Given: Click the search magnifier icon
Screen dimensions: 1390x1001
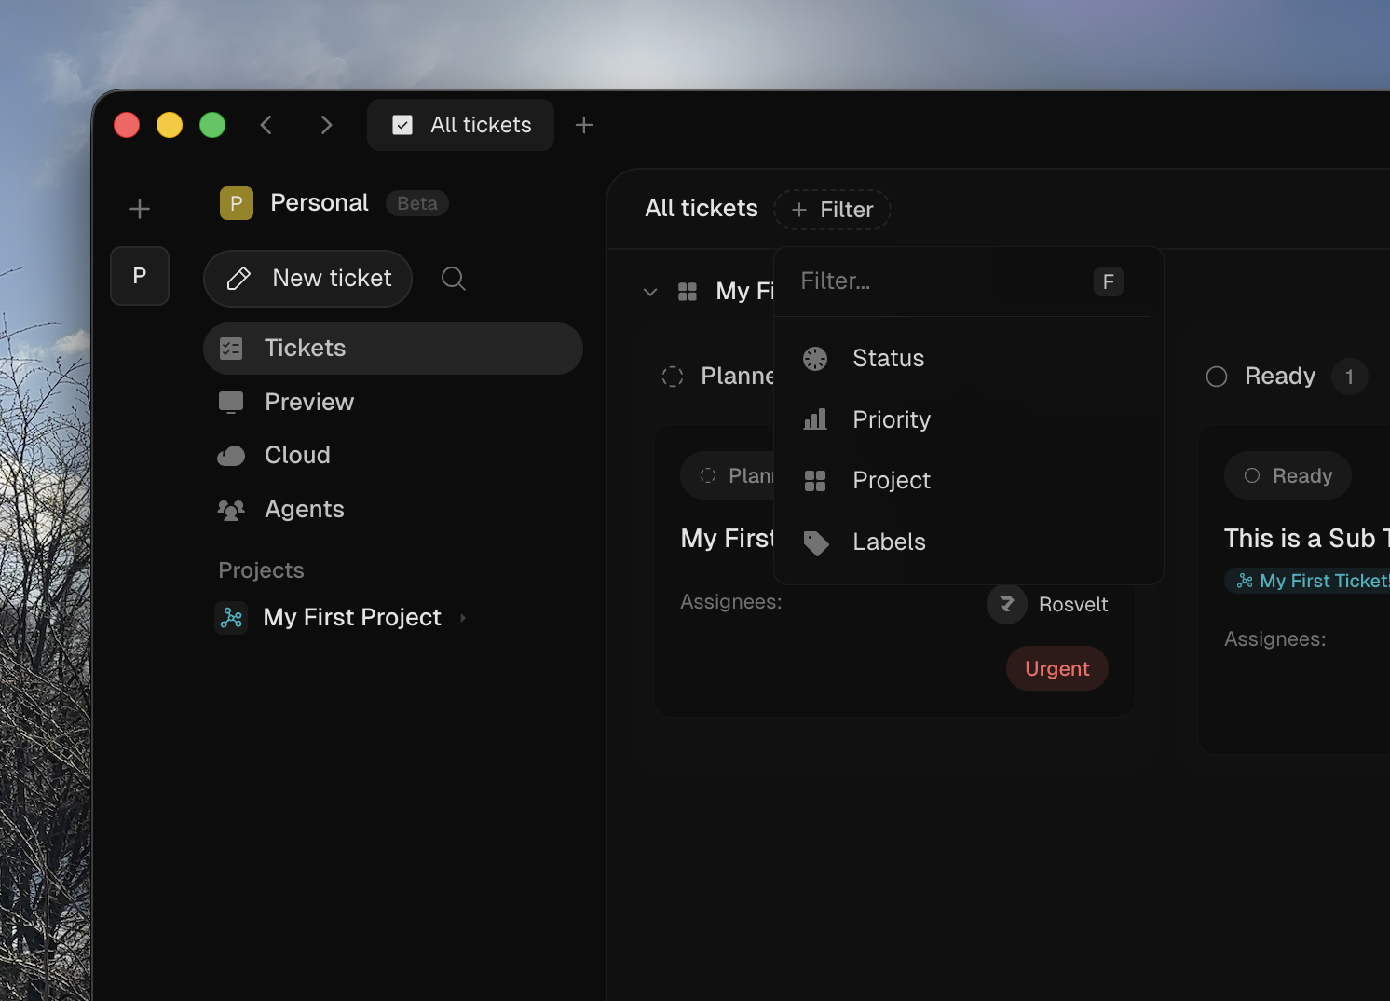Looking at the screenshot, I should [454, 279].
